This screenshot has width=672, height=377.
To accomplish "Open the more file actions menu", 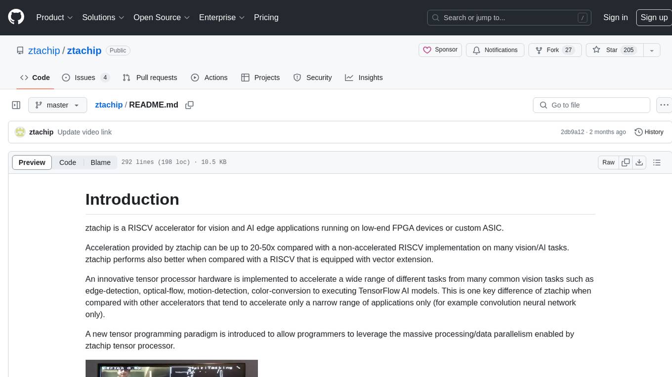I will tap(664, 105).
